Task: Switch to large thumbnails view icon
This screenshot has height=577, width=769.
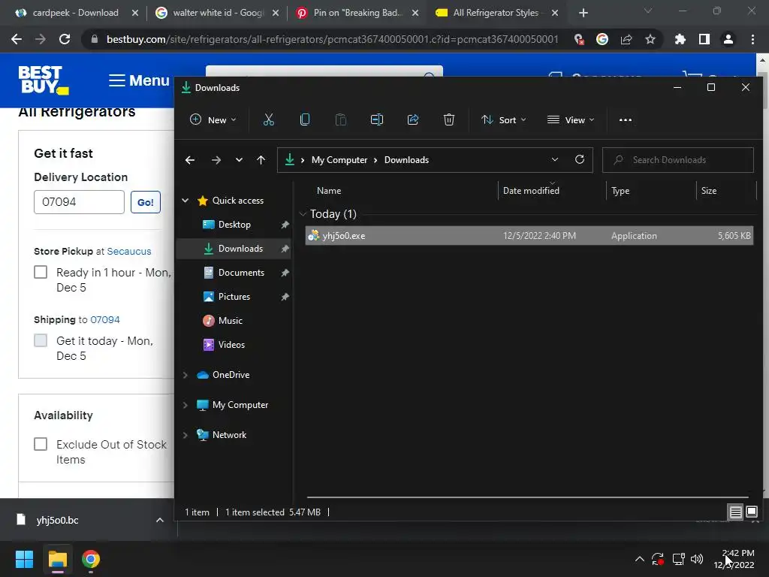Action: [x=752, y=512]
